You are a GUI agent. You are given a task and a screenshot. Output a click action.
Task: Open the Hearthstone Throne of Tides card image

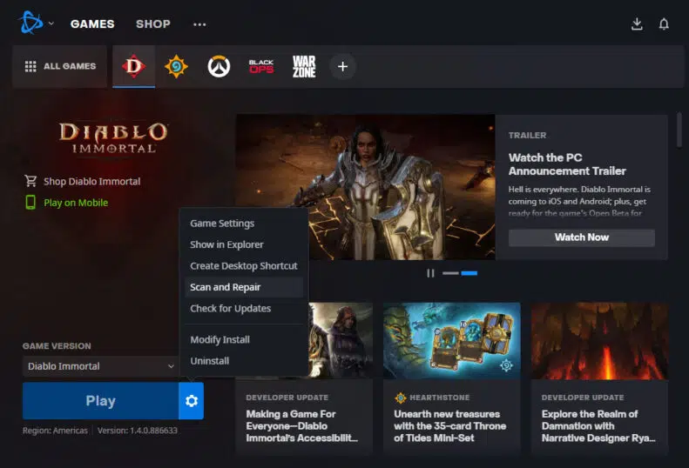[x=452, y=341]
